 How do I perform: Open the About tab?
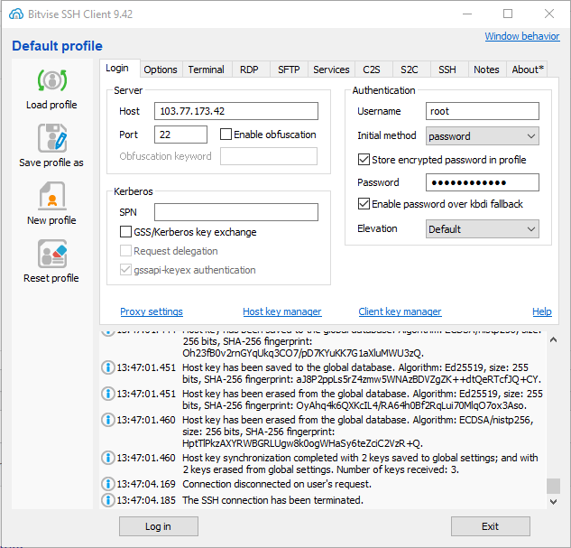(528, 70)
